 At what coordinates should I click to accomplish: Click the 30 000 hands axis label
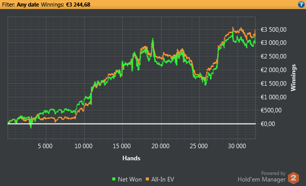point(237,146)
